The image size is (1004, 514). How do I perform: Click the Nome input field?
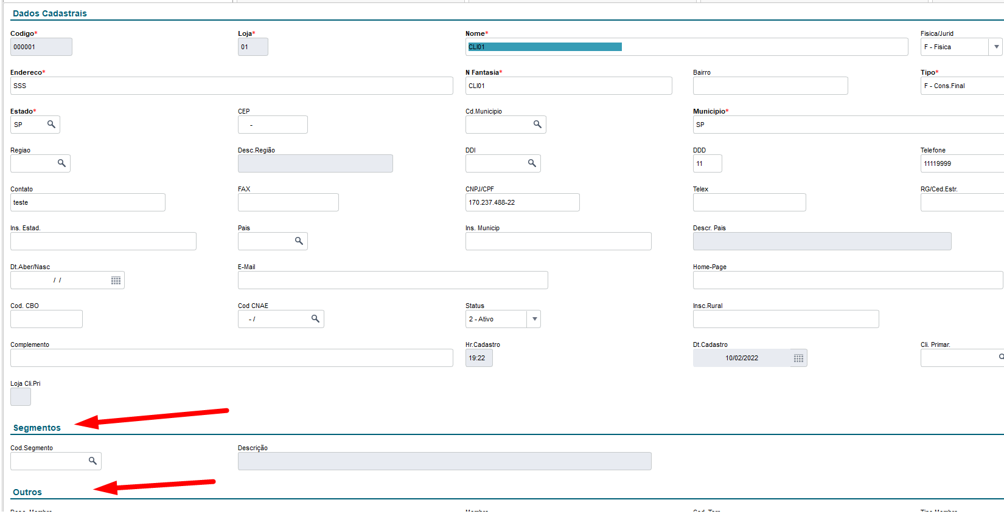pyautogui.click(x=686, y=47)
